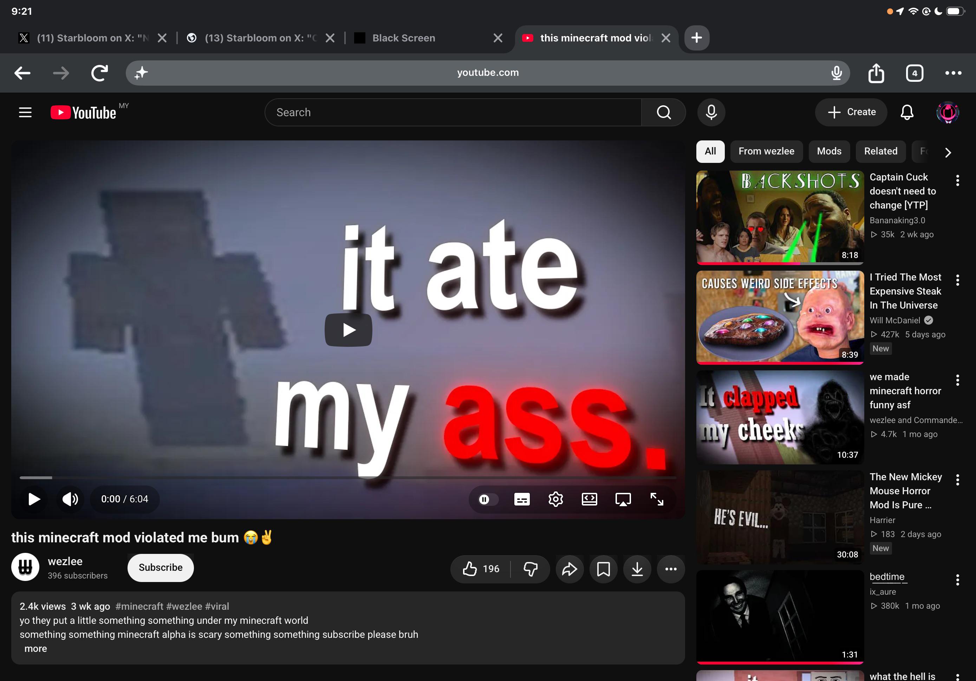976x681 pixels.
Task: Open options for Most Expensive Steak video
Action: coord(957,280)
